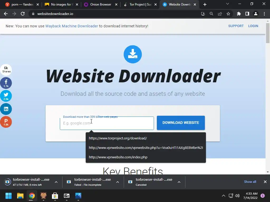Show hidden system tray icons

tap(224, 196)
